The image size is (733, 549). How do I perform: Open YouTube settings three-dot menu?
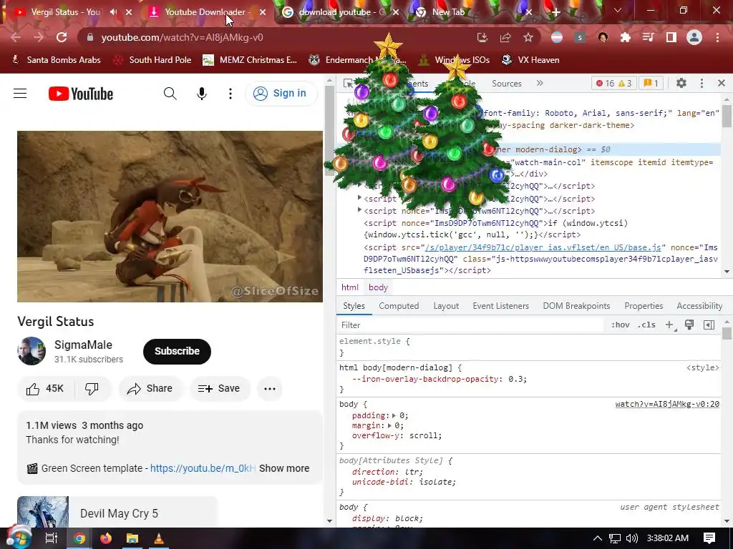(x=230, y=94)
